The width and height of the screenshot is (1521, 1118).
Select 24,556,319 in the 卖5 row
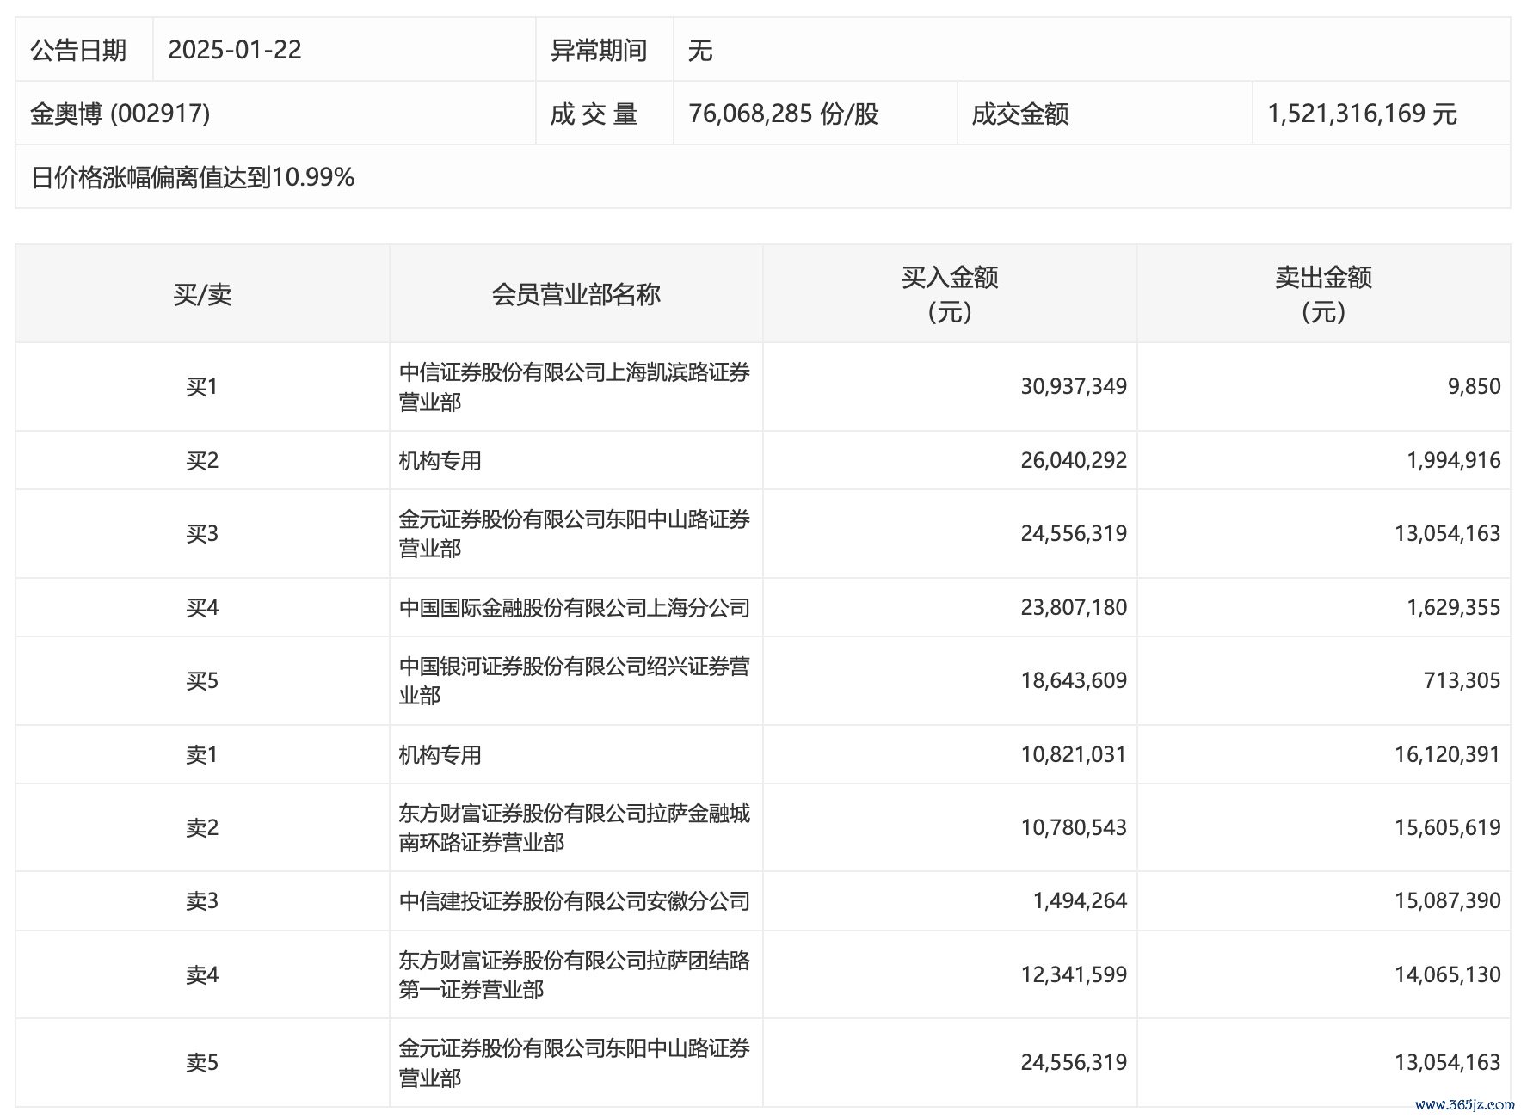(x=1074, y=1063)
